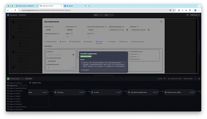
Task: Click the Extract From JSON node
Action: pyautogui.click(x=179, y=93)
